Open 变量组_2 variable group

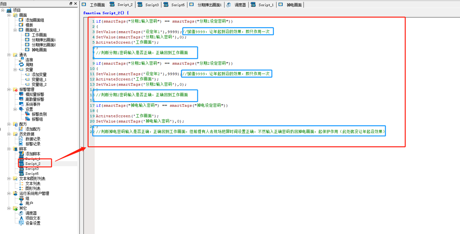[x=39, y=84]
